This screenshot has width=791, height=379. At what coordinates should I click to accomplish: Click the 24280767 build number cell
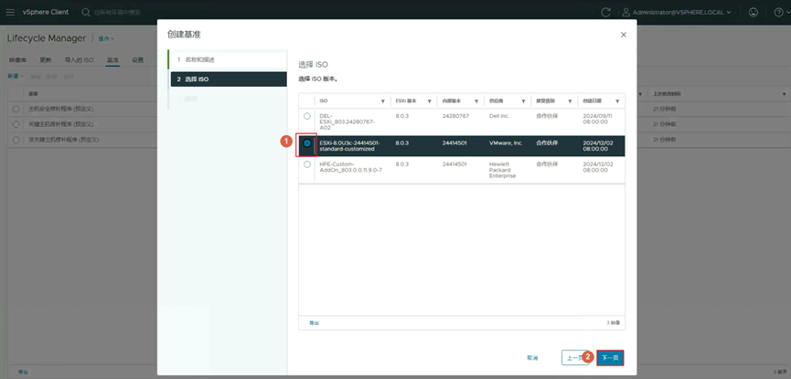pyautogui.click(x=455, y=116)
